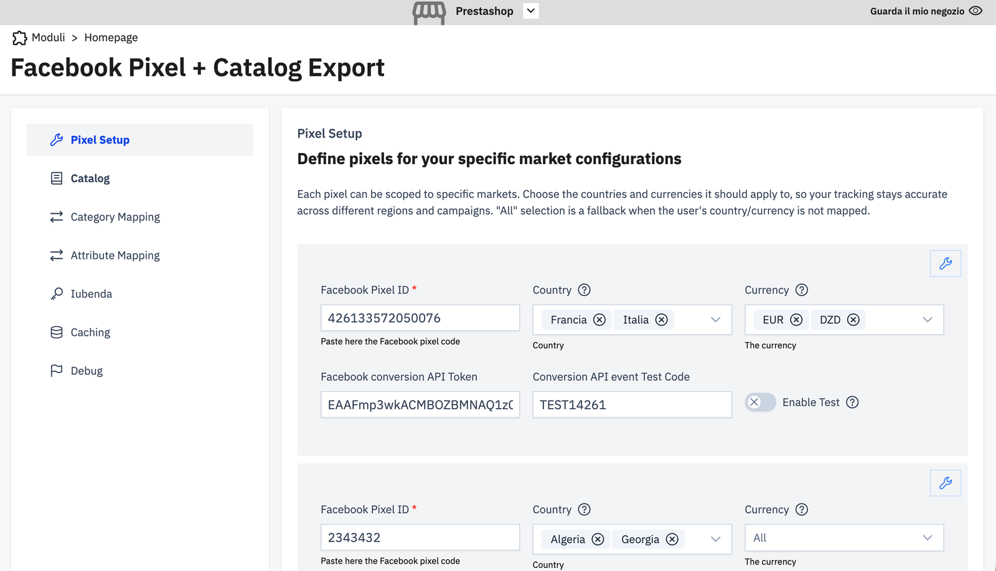Click the Facebook Pixel ID field 2343432
This screenshot has height=571, width=996.
(420, 537)
